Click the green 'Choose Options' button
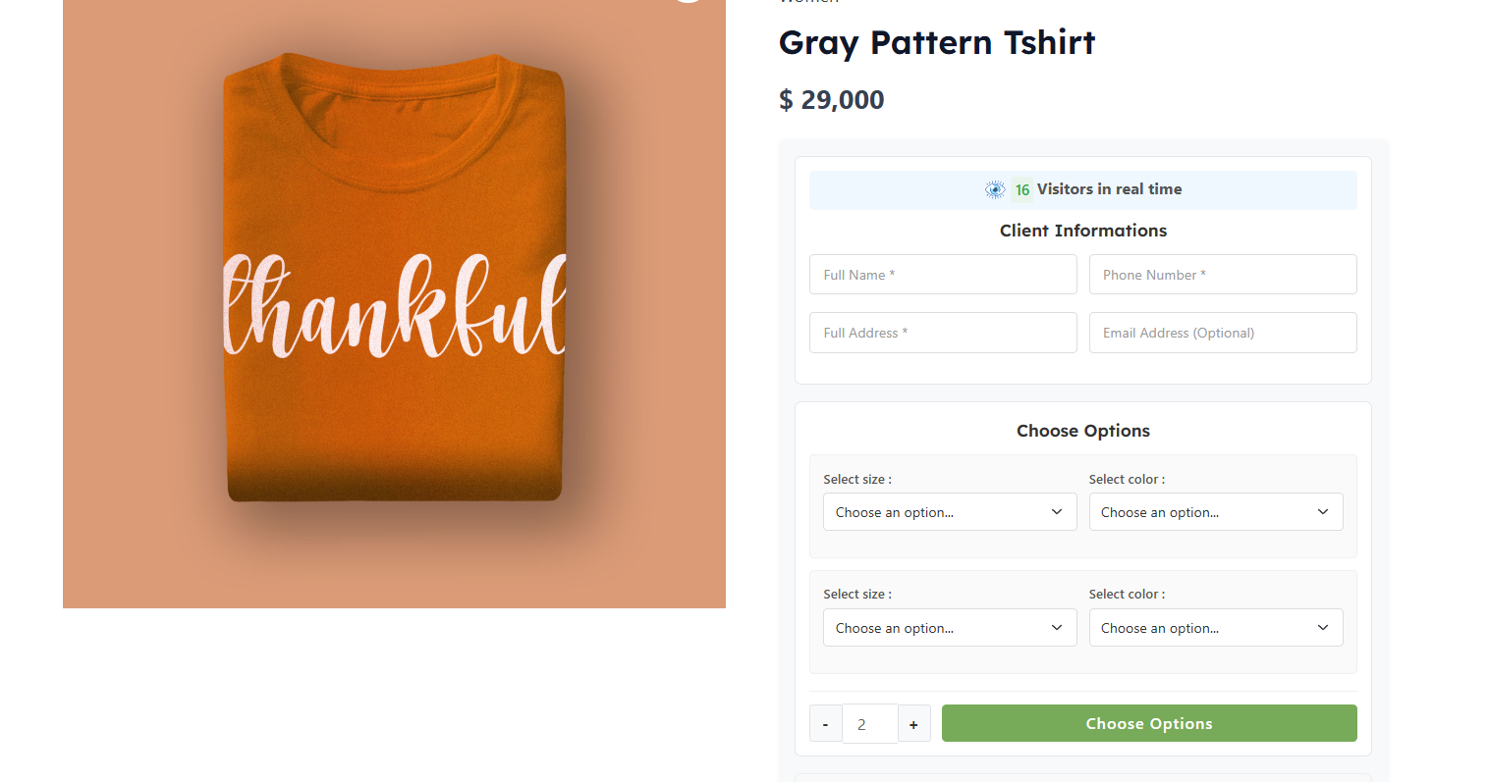The image size is (1489, 782). coord(1148,723)
